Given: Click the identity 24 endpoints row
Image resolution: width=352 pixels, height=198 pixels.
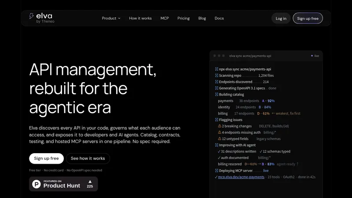Looking at the screenshot, I should (x=245, y=107).
